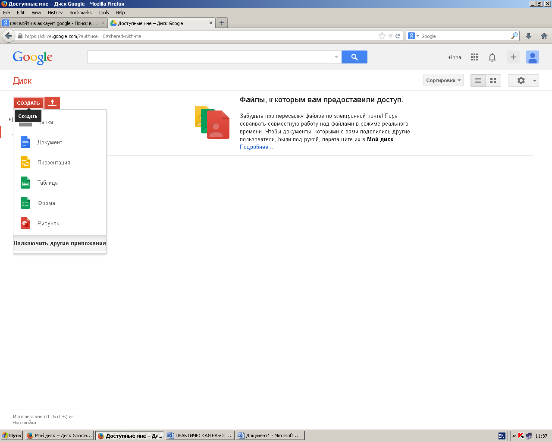The width and height of the screenshot is (552, 442).
Task: Switch to grid view icon
Action: click(493, 80)
